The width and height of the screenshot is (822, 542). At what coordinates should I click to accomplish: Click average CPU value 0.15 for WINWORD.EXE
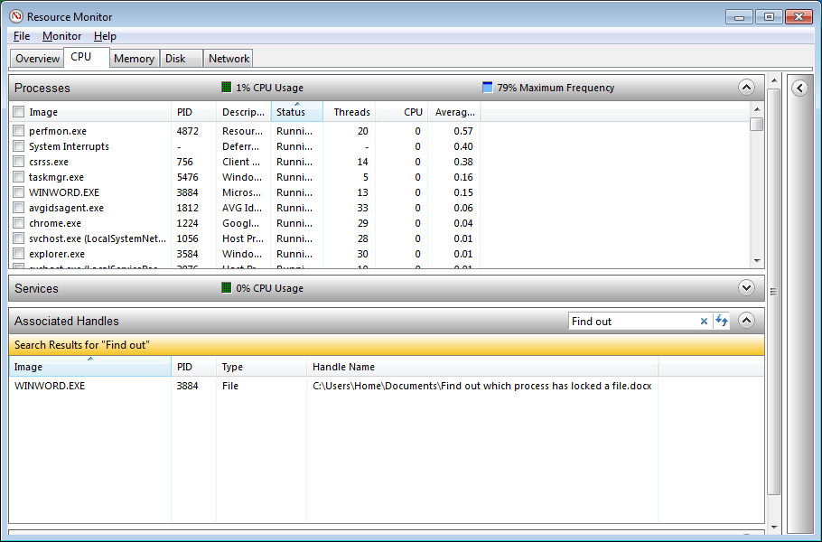pos(463,192)
